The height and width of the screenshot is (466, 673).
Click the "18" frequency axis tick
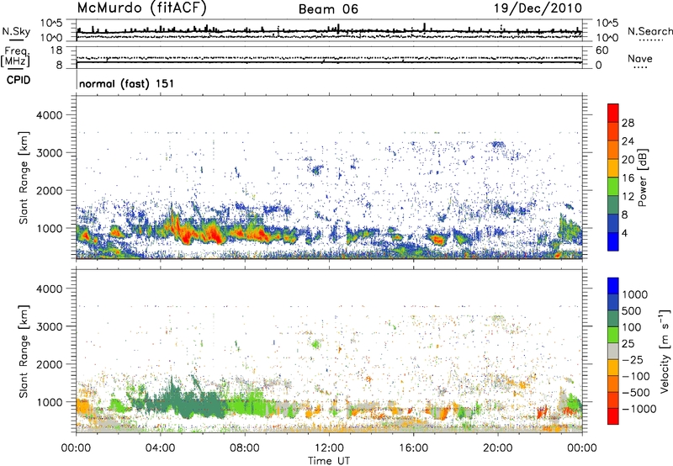click(56, 50)
